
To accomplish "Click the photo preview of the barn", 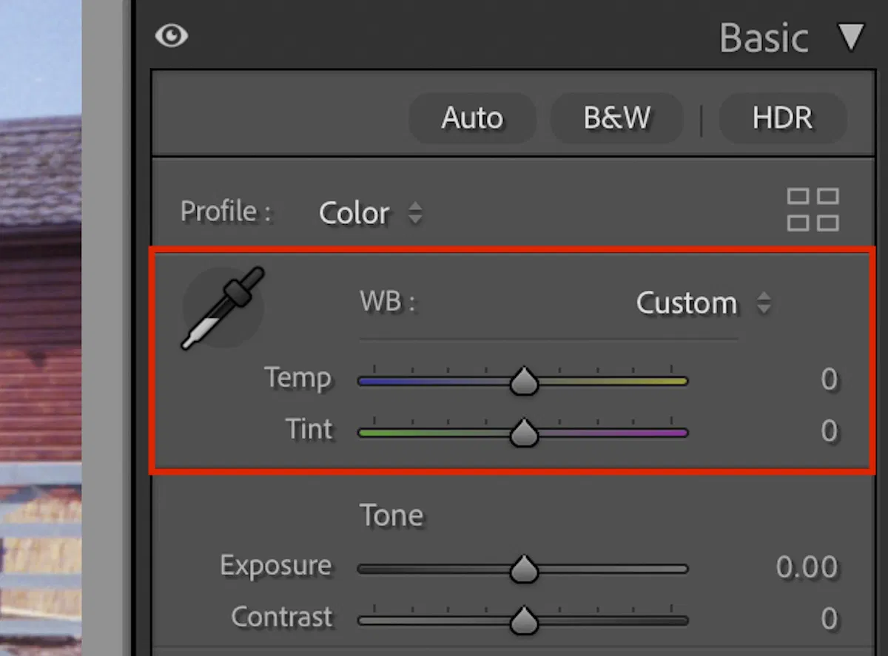I will pos(41,333).
